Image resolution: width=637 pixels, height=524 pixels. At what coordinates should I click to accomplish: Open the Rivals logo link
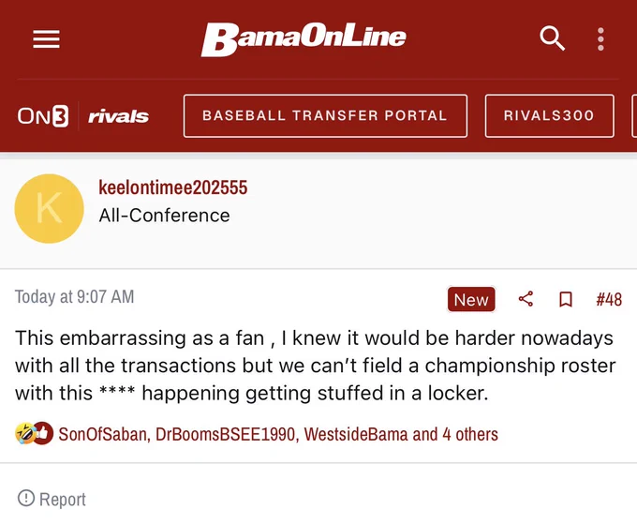point(118,116)
